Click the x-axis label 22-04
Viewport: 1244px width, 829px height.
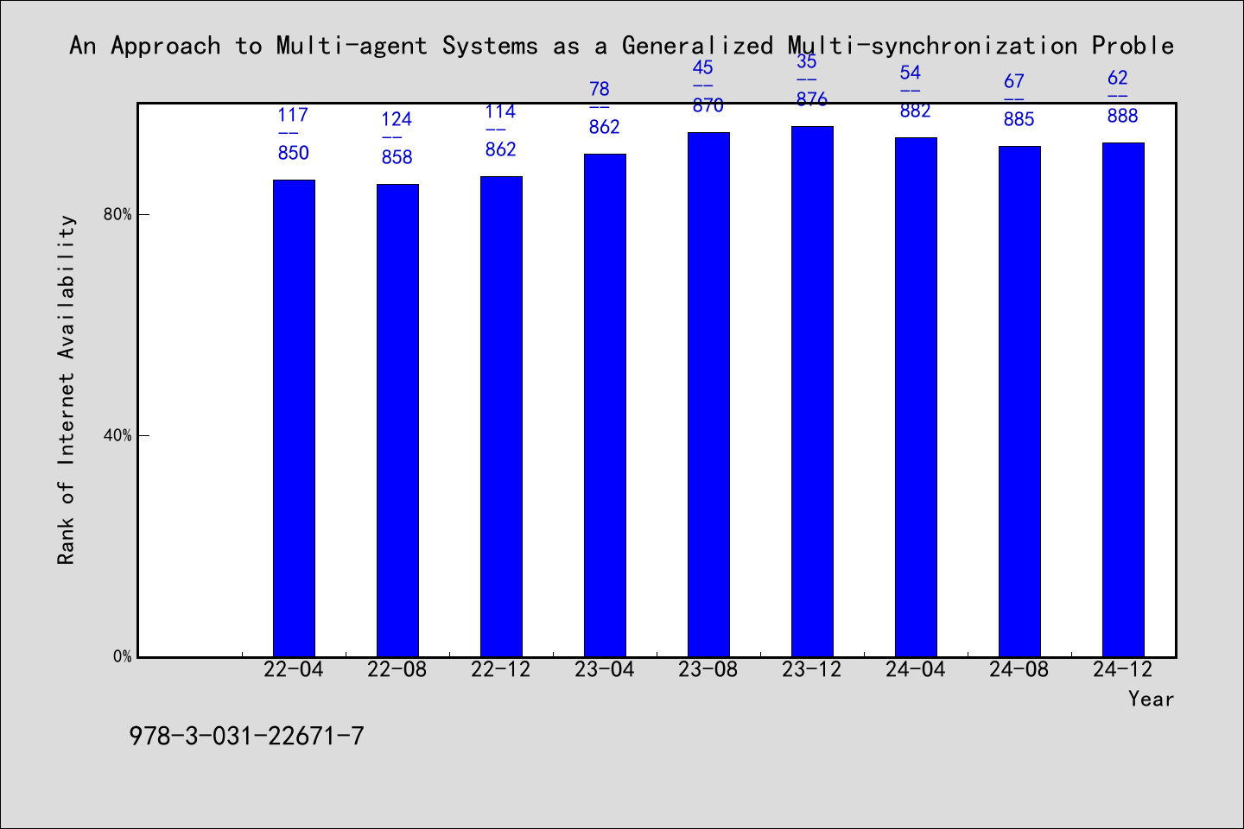(294, 669)
